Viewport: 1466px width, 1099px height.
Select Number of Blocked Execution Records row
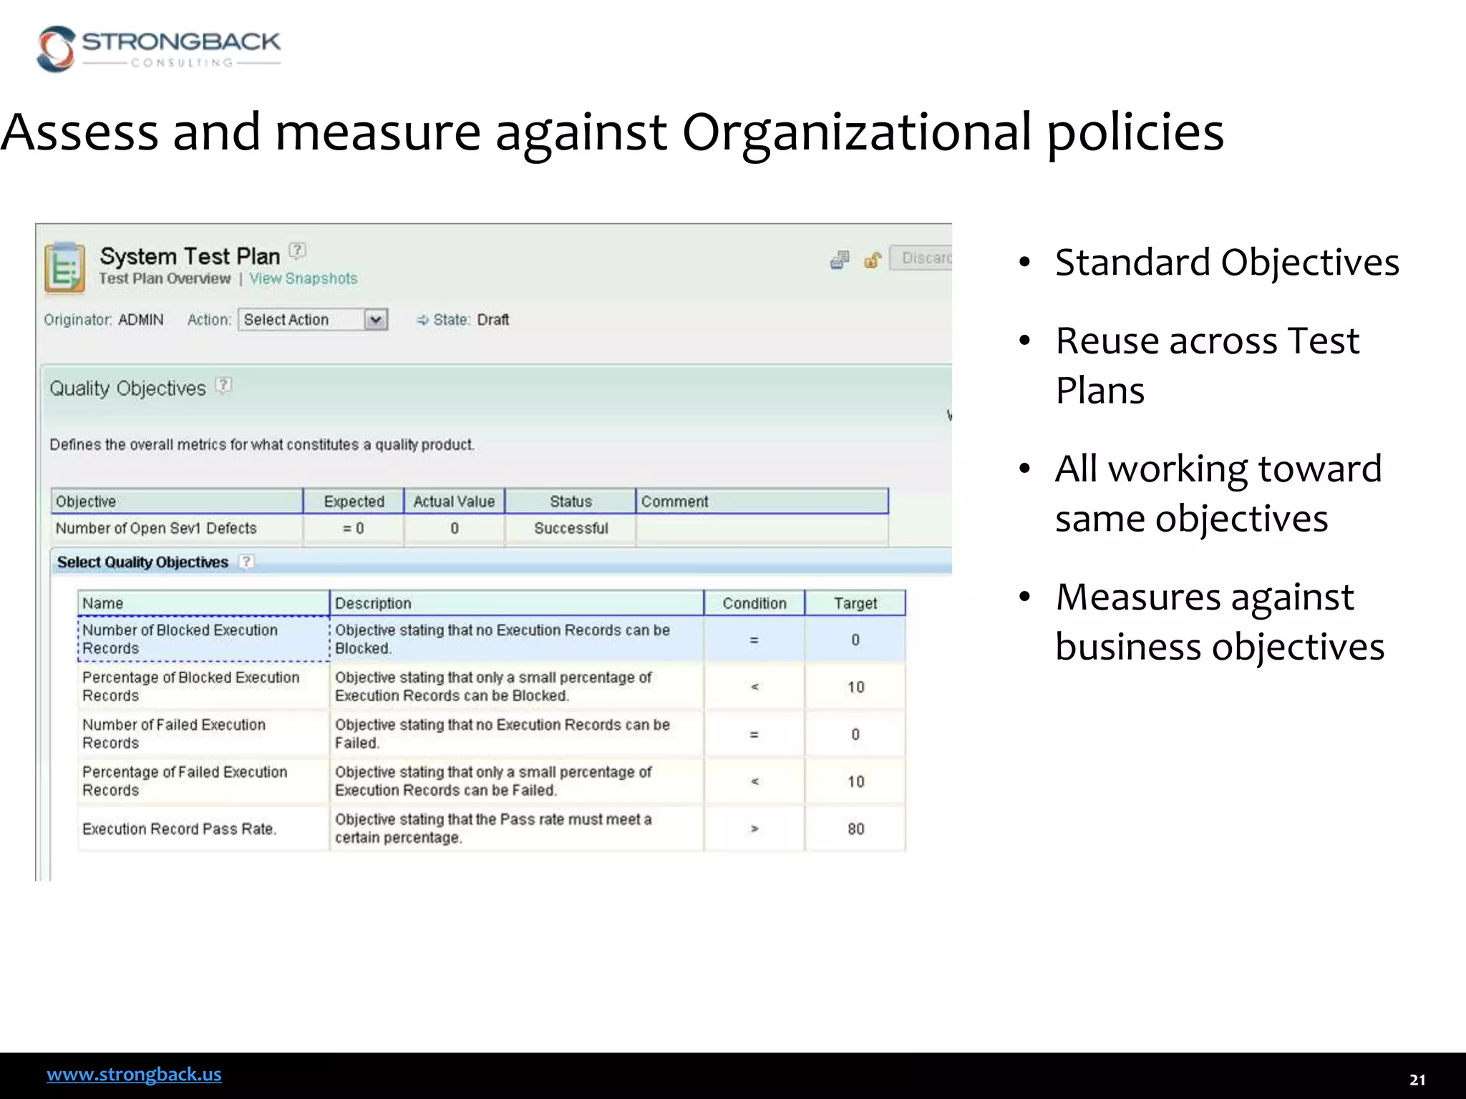492,639
